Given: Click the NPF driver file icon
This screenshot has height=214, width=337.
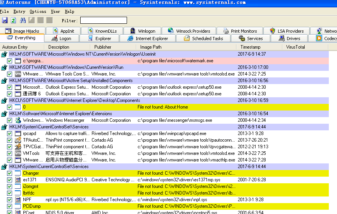Looking at the screenshot, I should (x=18, y=200).
